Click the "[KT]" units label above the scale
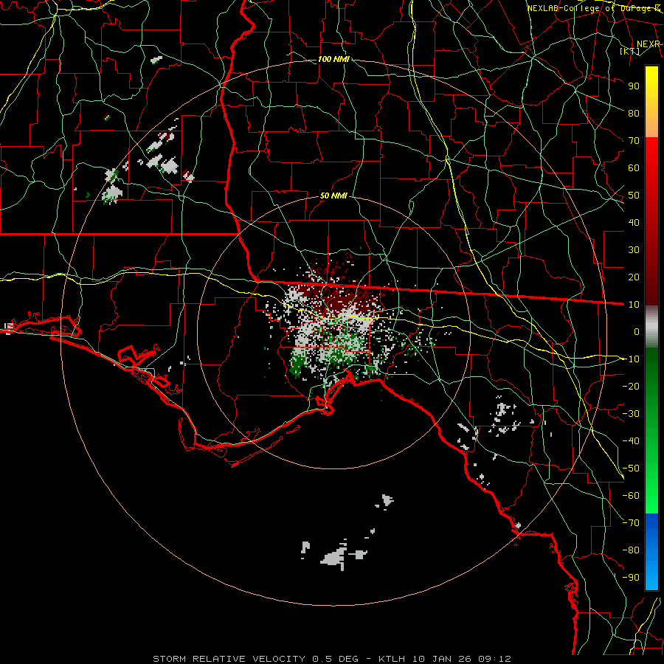The image size is (664, 664). click(x=630, y=51)
